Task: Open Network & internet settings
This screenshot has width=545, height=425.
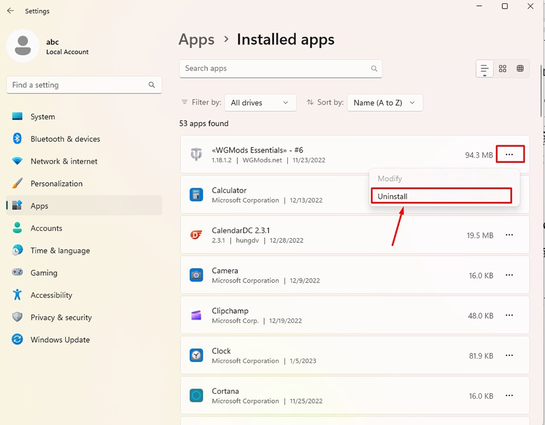Action: 84,161
